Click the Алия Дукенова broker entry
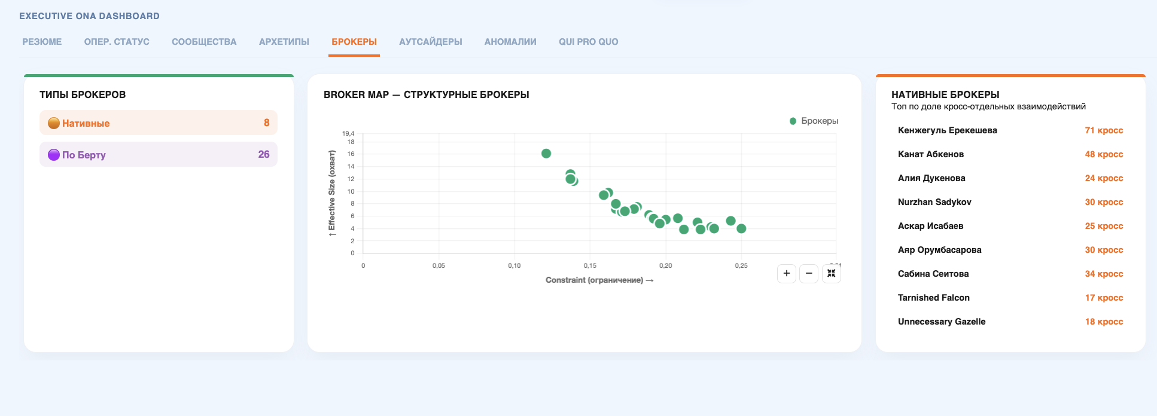 coord(1010,178)
